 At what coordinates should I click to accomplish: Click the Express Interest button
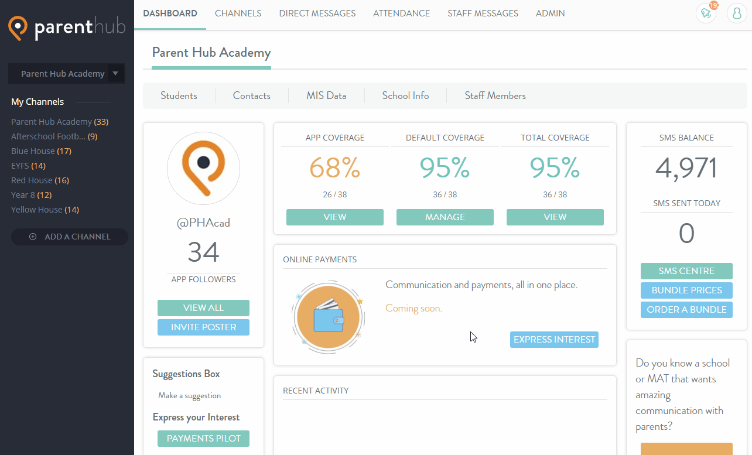pyautogui.click(x=554, y=340)
